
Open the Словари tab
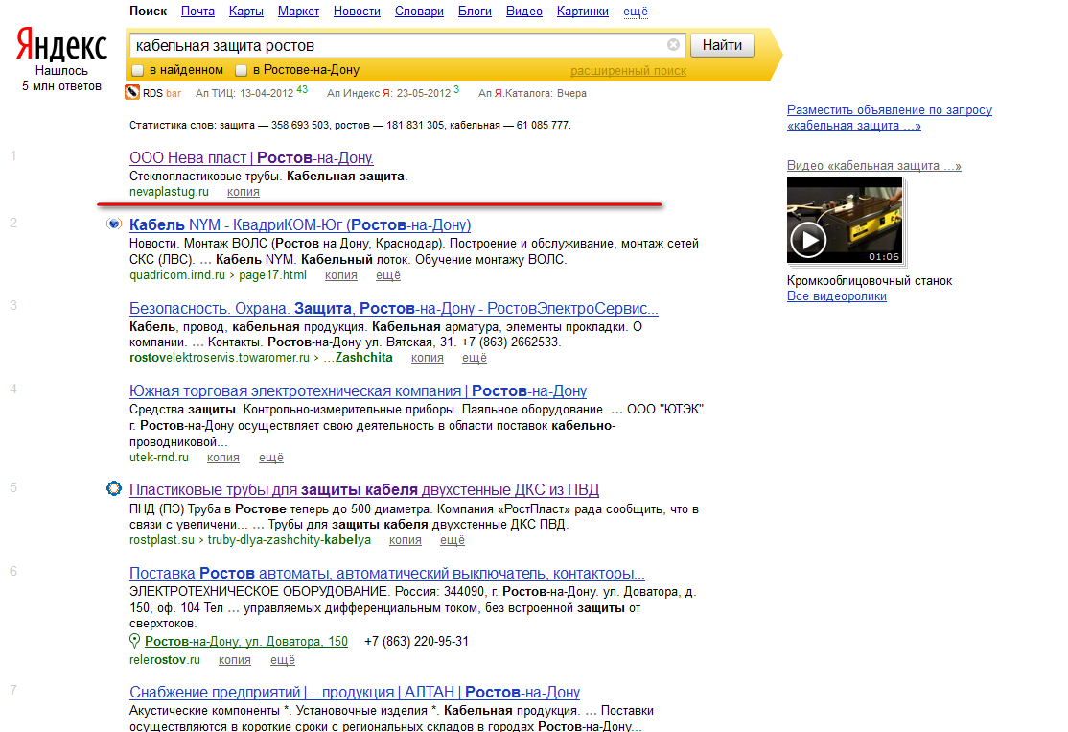coord(419,12)
